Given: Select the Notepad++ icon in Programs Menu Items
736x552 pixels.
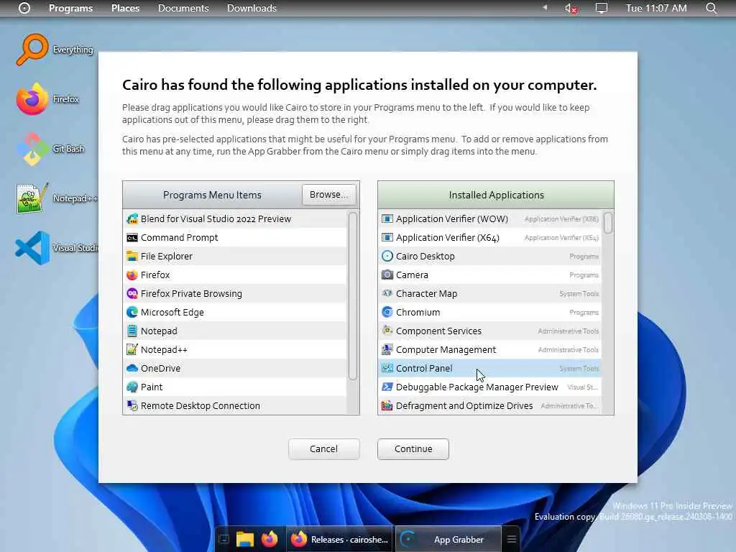Looking at the screenshot, I should point(132,350).
